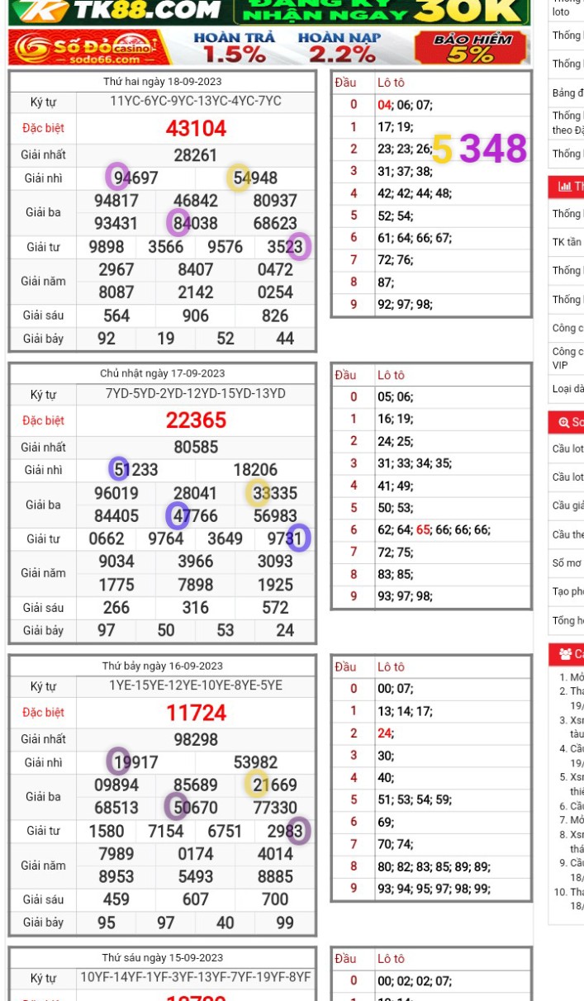The width and height of the screenshot is (584, 1001).
Task: Click the bar chart icon in red sidebar header
Action: (x=565, y=187)
